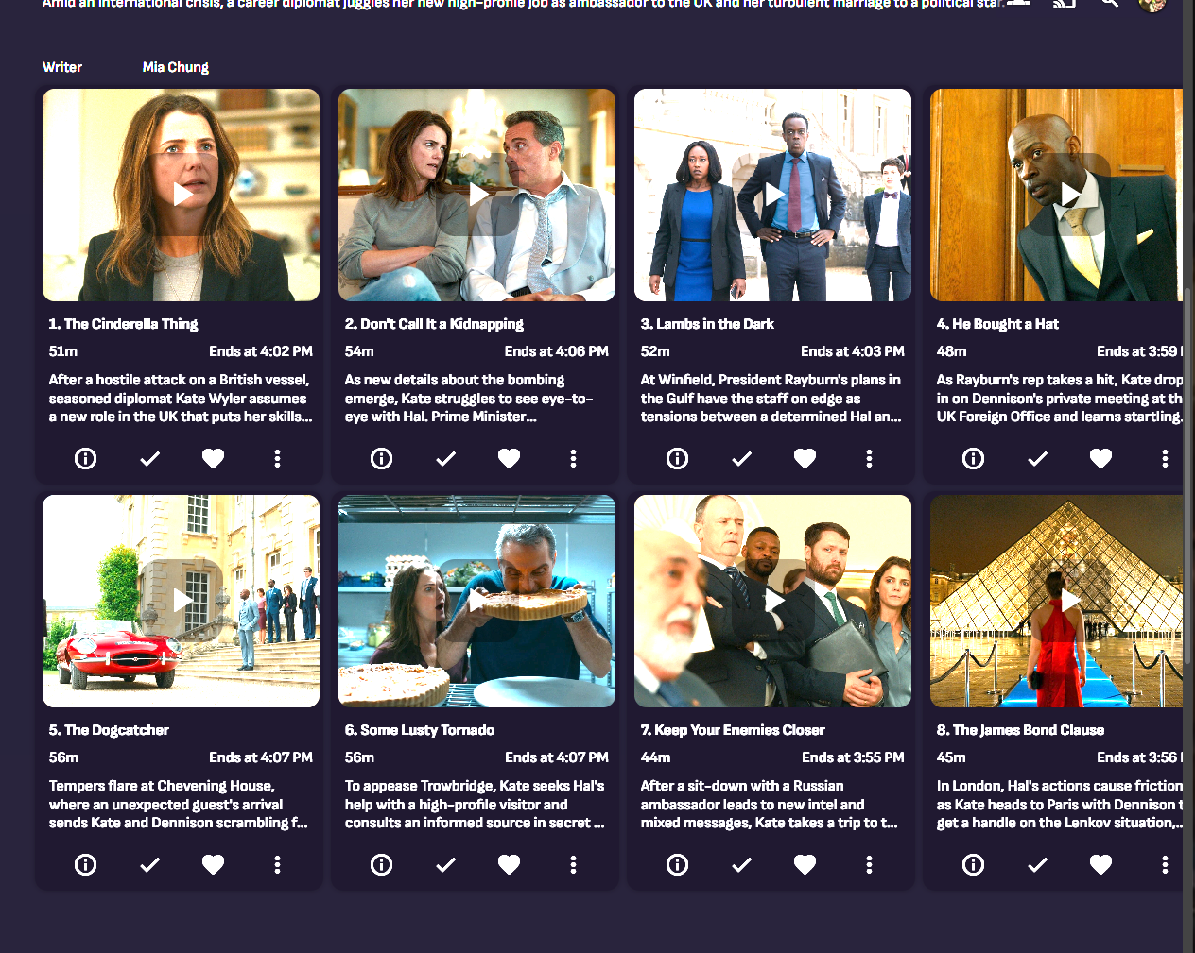Open more menu for Keep Your Enemies Closer
Image resolution: width=1195 pixels, height=953 pixels.
click(869, 865)
